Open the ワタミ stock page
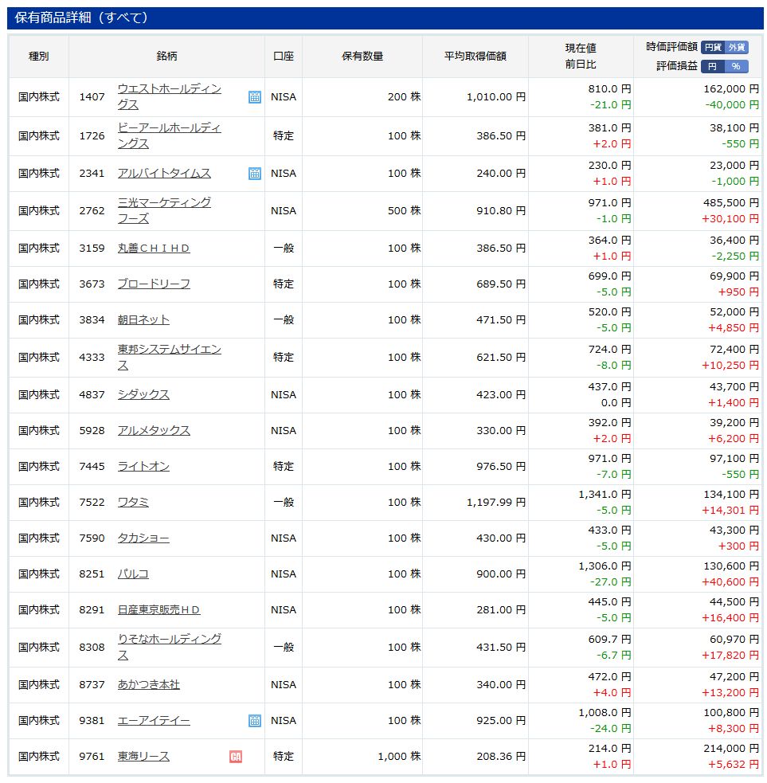Screen dimensions: 767x783 click(133, 503)
